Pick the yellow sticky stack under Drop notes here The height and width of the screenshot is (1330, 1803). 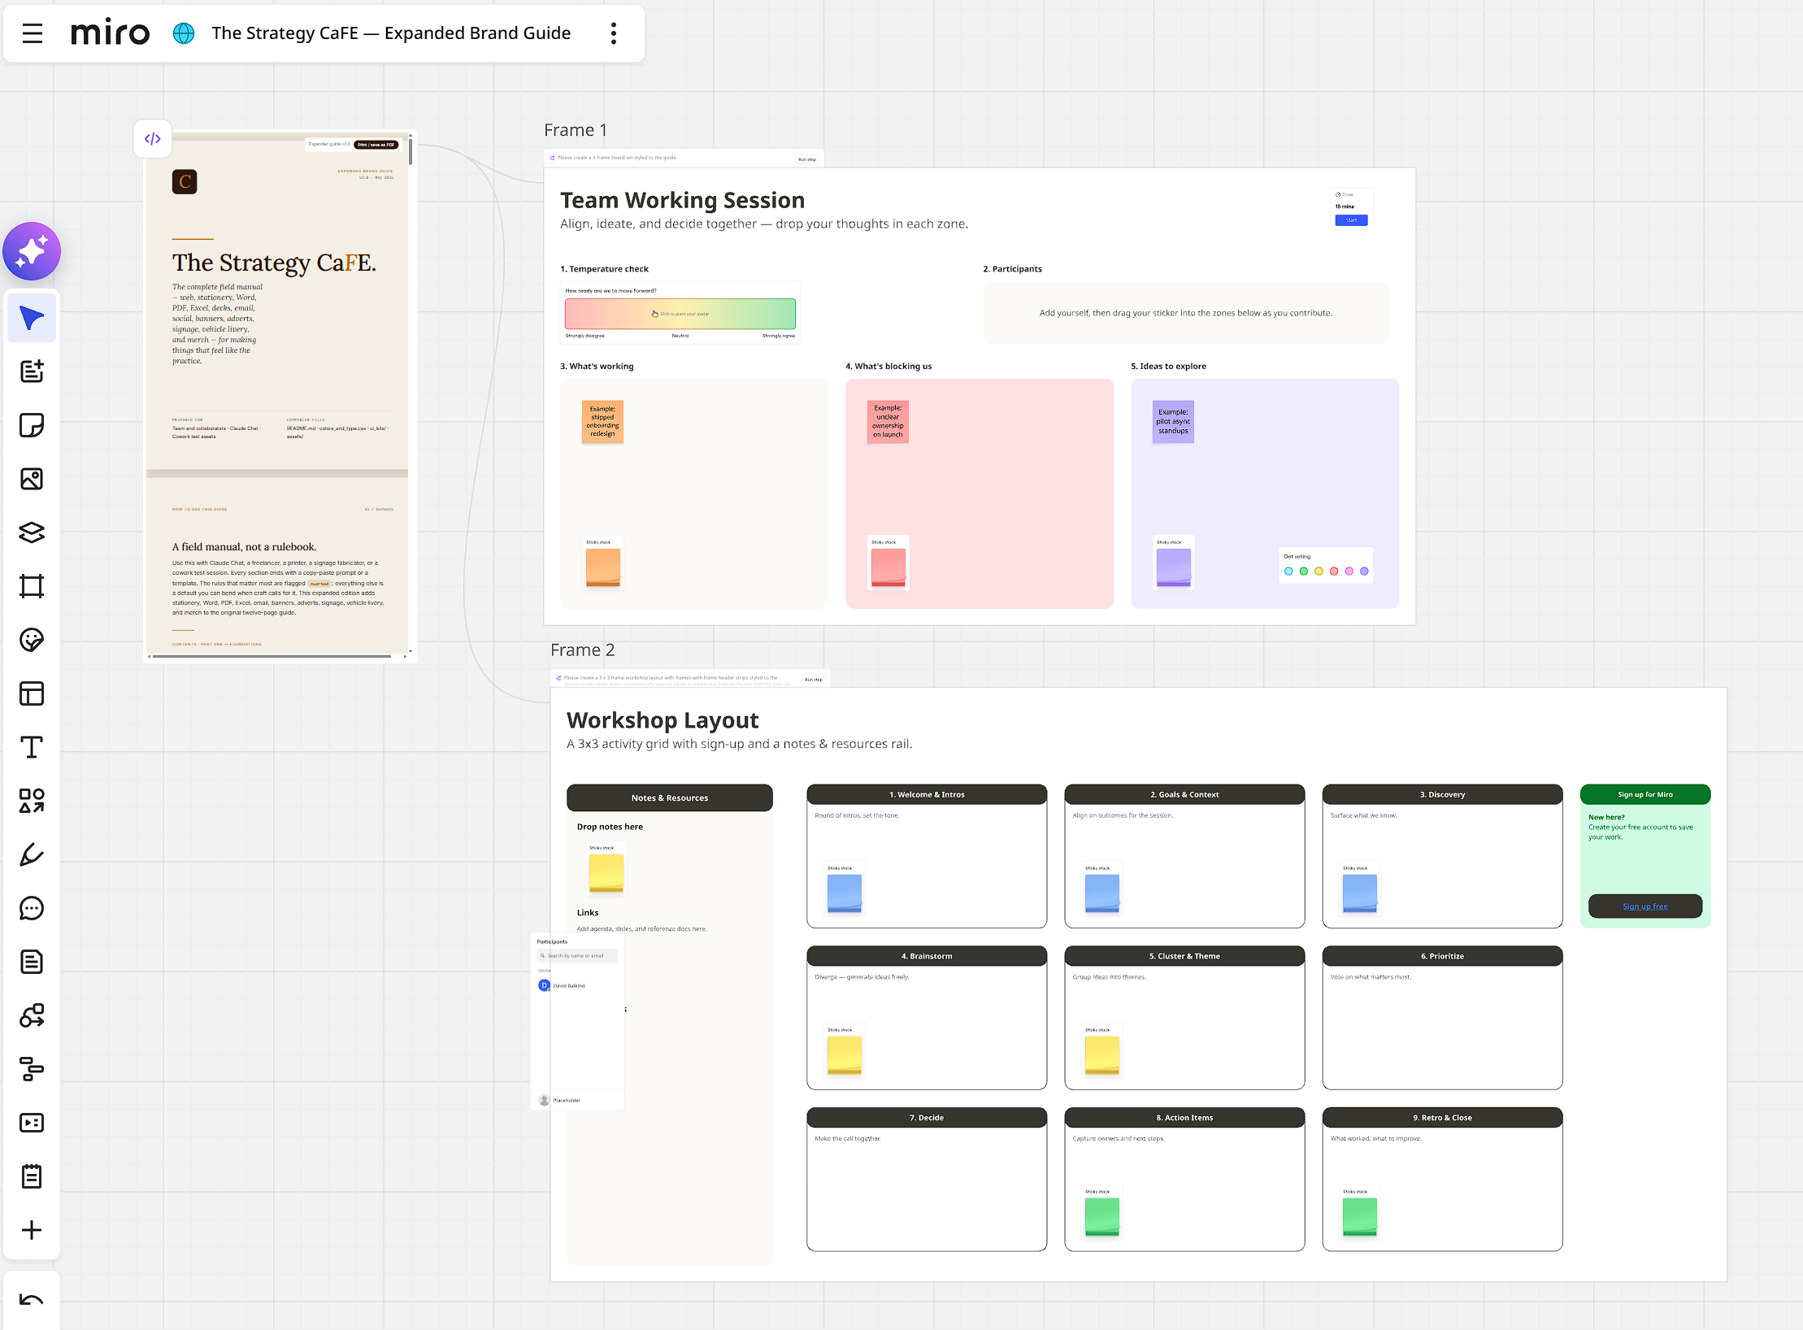click(606, 872)
